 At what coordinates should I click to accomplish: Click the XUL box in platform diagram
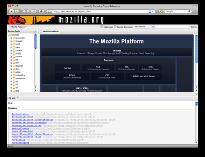click(98, 68)
